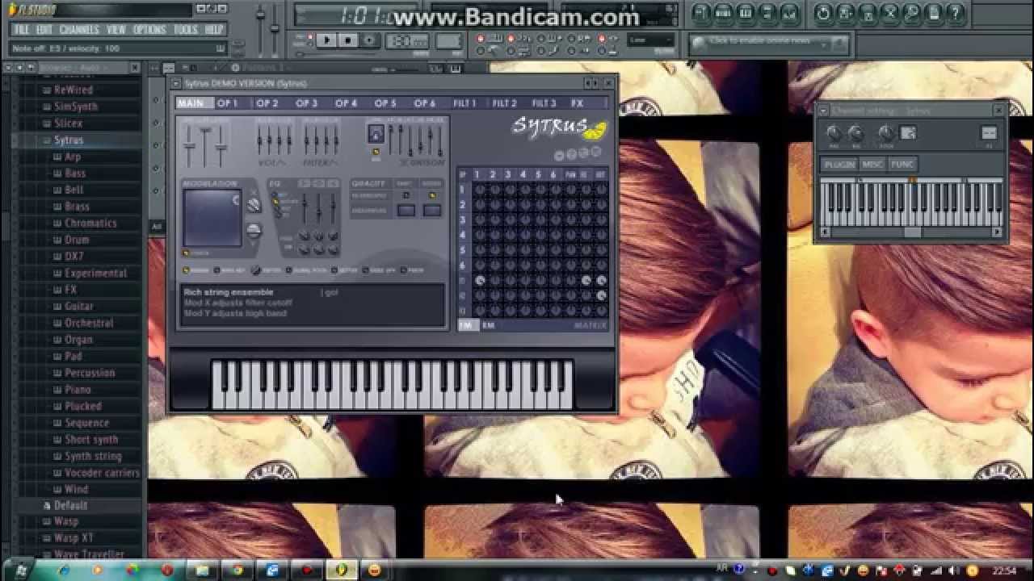Viewport: 1034px width, 581px height.
Task: Click the taskbar clock showing 22:54
Action: 1004,571
